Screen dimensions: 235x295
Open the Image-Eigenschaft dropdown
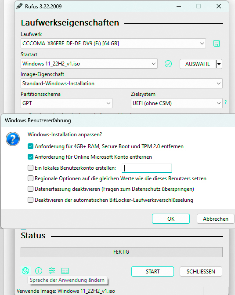[122, 84]
